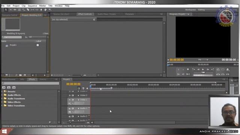
Task: Play the Program monitor sequence
Action: pyautogui.click(x=203, y=69)
